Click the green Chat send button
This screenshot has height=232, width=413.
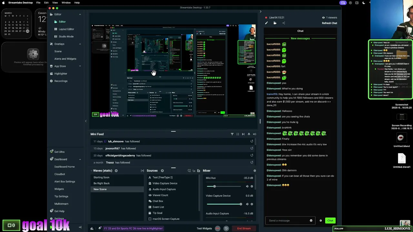click(330, 221)
